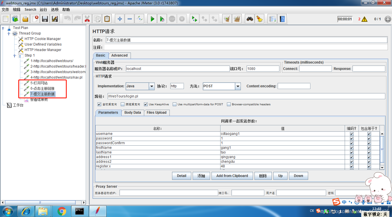Open the 选项 menu
The height and width of the screenshot is (217, 392).
55,10
